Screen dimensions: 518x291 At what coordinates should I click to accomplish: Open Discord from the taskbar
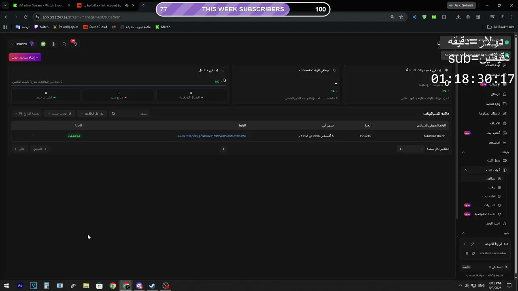139,286
